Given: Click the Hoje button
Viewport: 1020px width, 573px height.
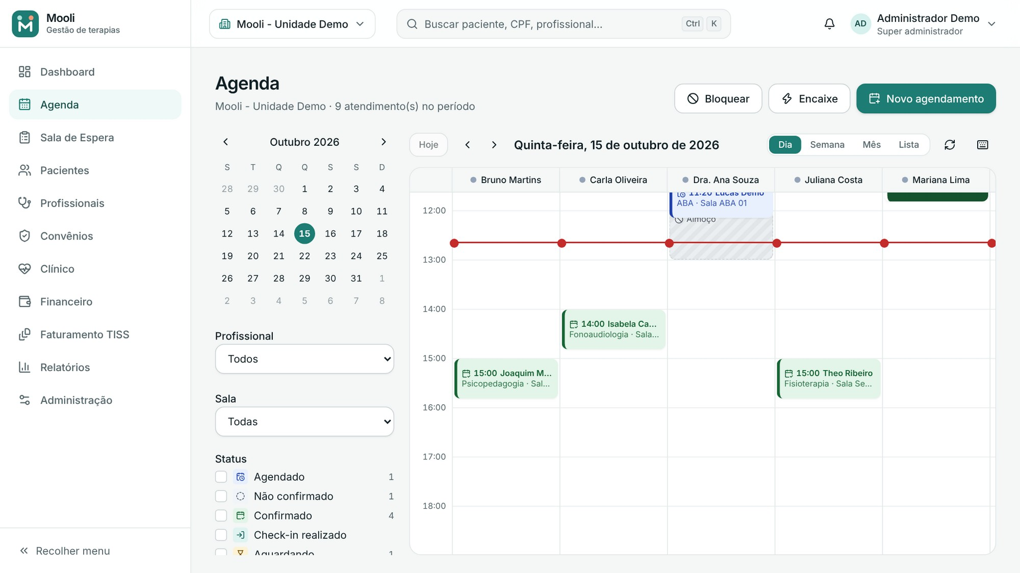Looking at the screenshot, I should coord(428,145).
